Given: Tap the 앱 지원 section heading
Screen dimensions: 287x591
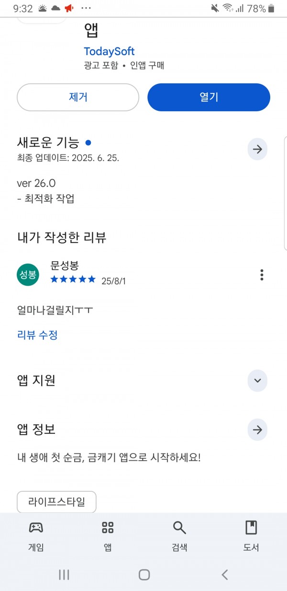Looking at the screenshot, I should tap(36, 381).
